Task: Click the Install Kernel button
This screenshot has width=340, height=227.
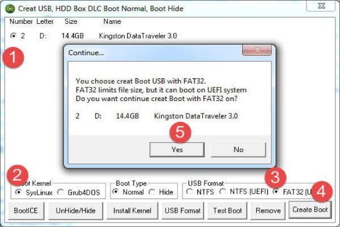Action: tap(132, 211)
